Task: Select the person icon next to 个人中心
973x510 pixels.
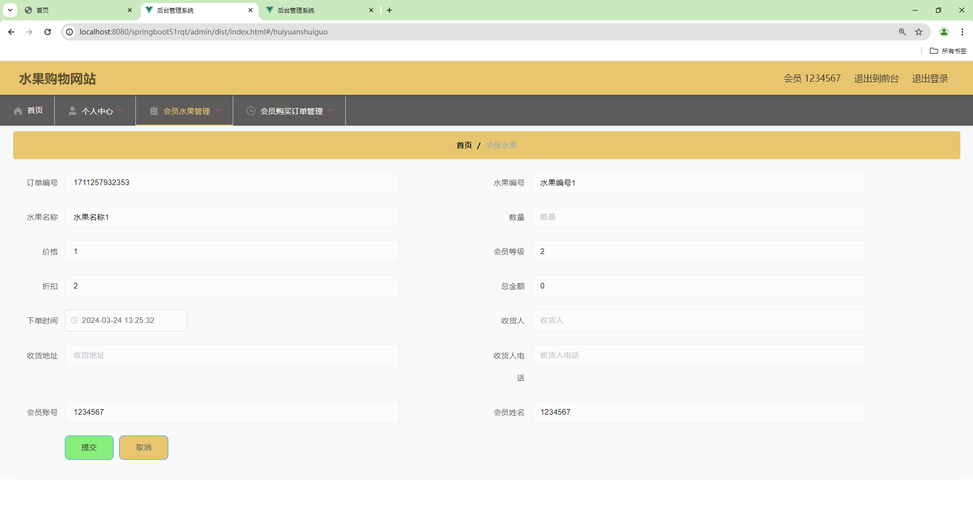Action: pos(72,111)
